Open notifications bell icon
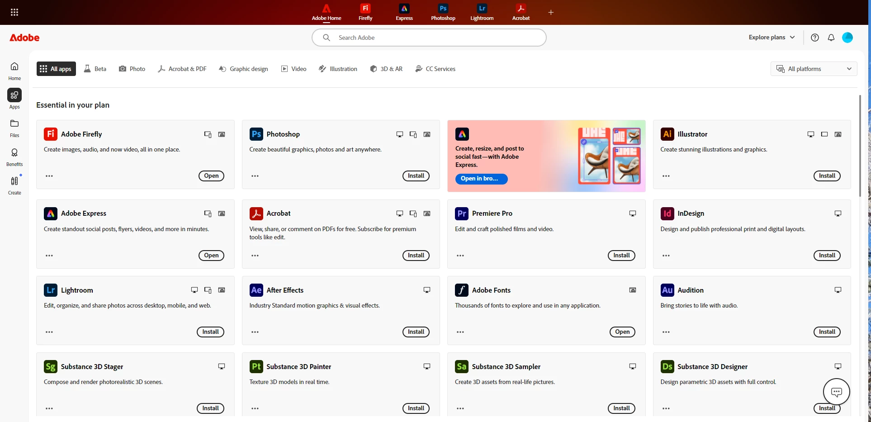Viewport: 871px width, 422px height. 831,38
